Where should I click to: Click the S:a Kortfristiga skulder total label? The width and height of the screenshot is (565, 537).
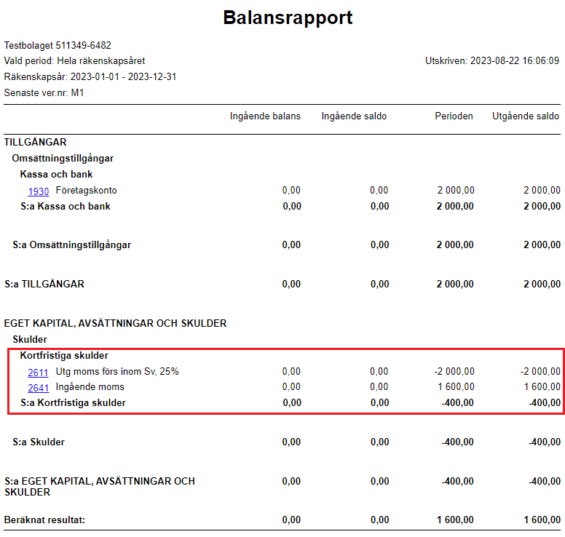click(x=73, y=402)
